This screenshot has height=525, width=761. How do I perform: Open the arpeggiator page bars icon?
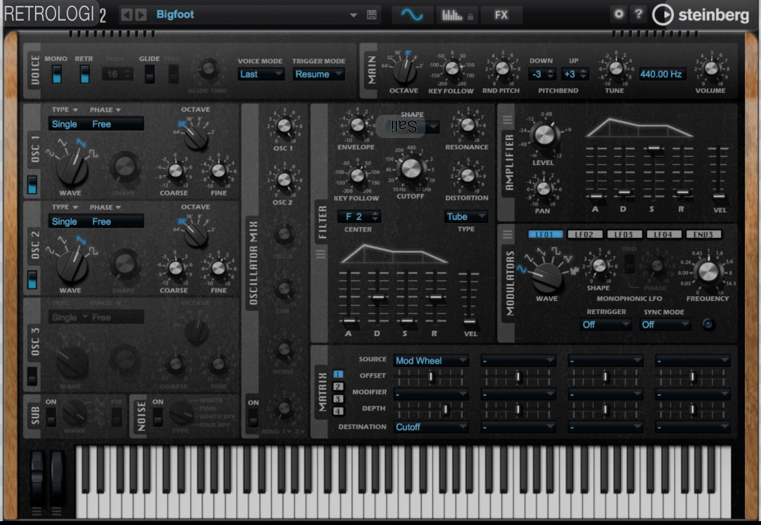point(451,15)
